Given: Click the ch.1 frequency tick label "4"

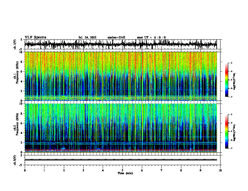Looking at the screenshot, I should (22, 81).
